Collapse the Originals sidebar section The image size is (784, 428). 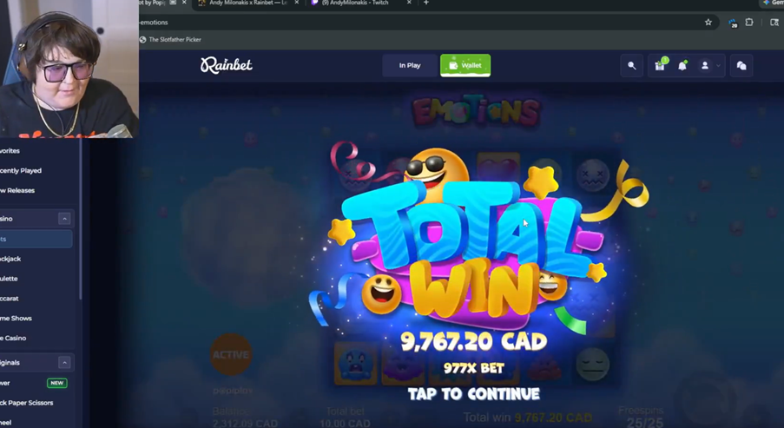64,363
